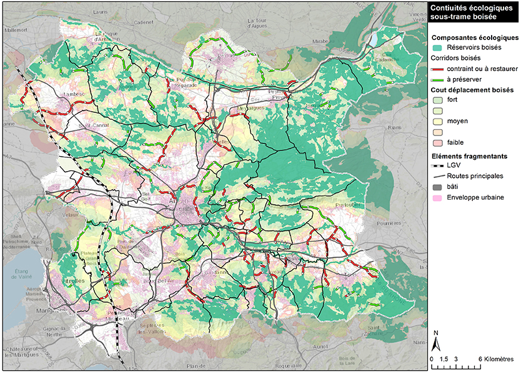Click the LGV dashed railway legend symbol
The height and width of the screenshot is (372, 526).
tap(437, 165)
